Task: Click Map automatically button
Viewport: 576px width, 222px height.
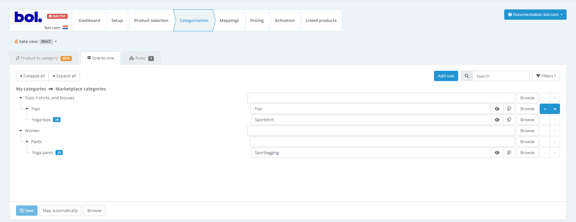Action: point(60,211)
